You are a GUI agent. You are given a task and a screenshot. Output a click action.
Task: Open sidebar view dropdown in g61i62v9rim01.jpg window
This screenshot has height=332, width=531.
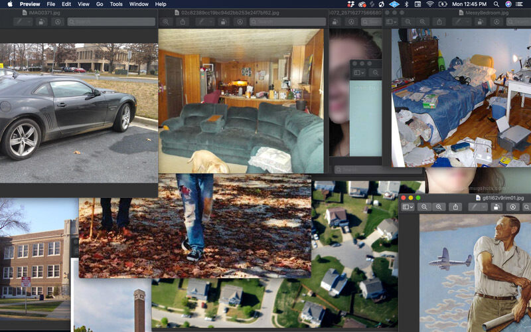(408, 207)
